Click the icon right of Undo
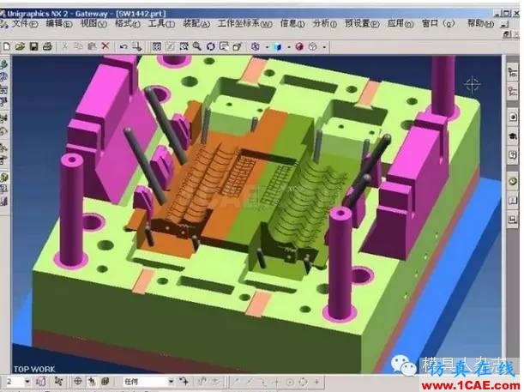524x392 pixels. click(x=136, y=46)
